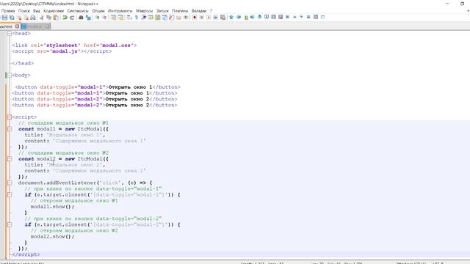Open the Запуск menu
Viewport: 470px width, 264px height.
pos(162,11)
